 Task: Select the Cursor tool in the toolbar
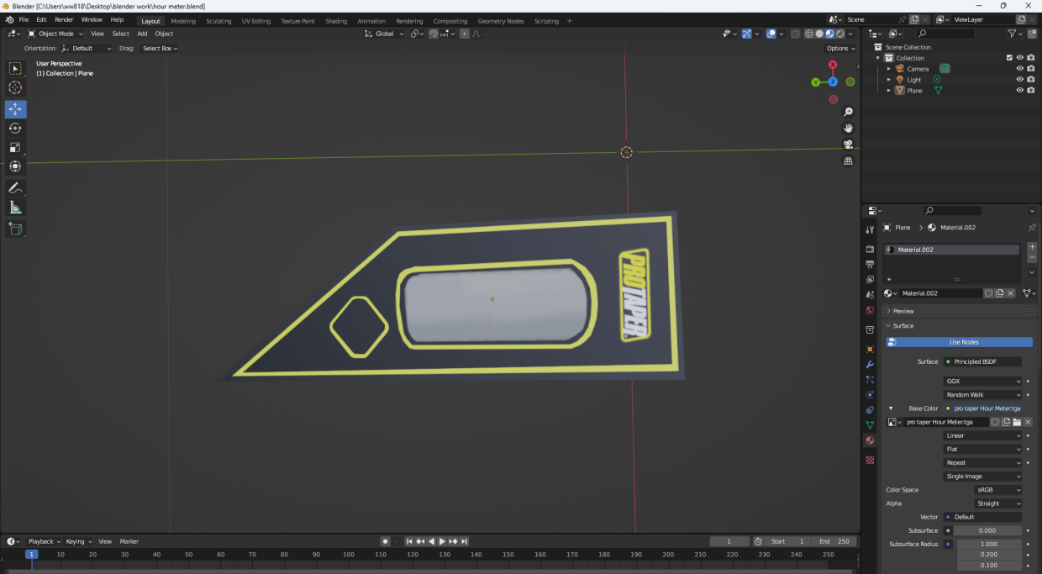15,88
